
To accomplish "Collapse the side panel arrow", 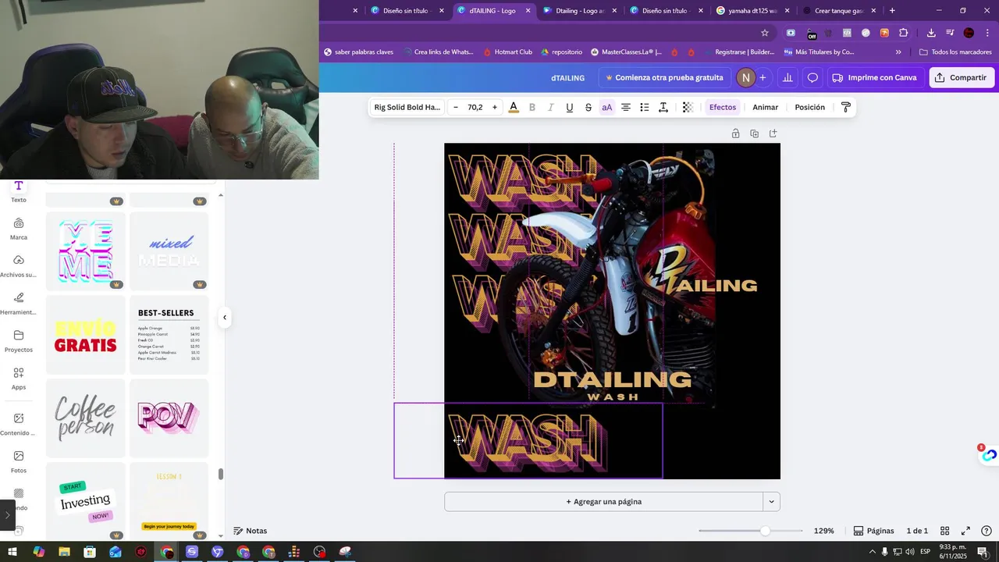I will (x=225, y=317).
